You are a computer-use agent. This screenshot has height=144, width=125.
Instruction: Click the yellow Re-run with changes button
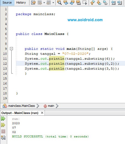click(x=3, y=125)
